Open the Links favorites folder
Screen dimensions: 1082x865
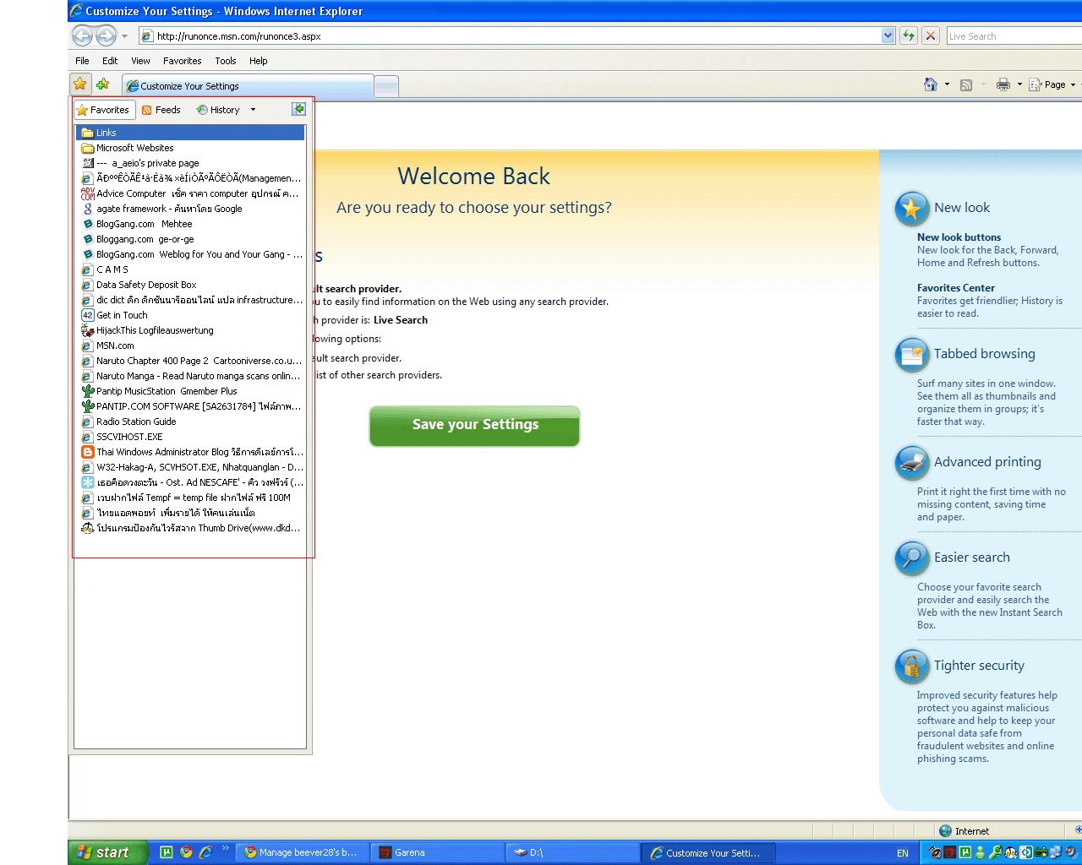click(190, 133)
